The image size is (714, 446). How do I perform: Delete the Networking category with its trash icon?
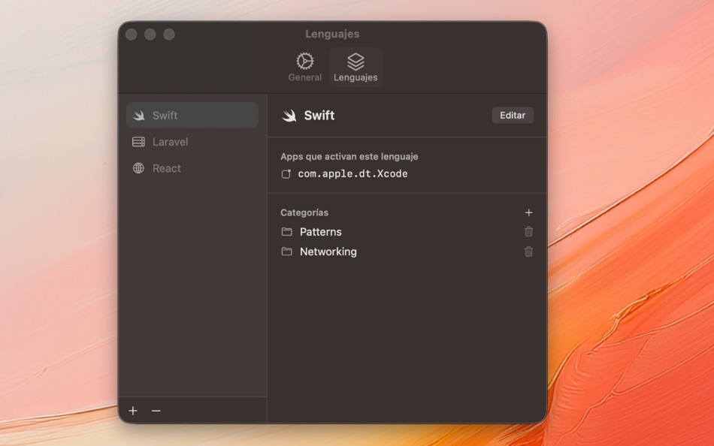coord(529,252)
